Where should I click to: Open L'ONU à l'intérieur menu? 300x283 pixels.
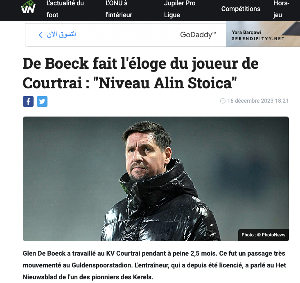click(x=119, y=9)
